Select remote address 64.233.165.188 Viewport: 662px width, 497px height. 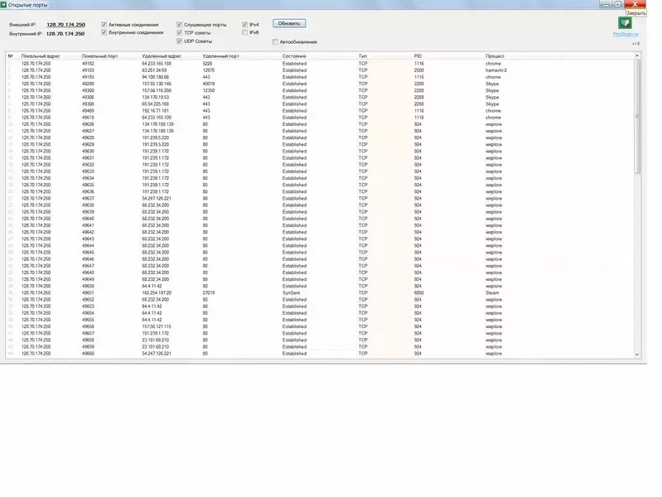tap(157, 63)
